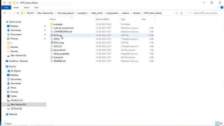
Task: Switch to large thumbnails view icon
Action: pyautogui.click(x=221, y=124)
